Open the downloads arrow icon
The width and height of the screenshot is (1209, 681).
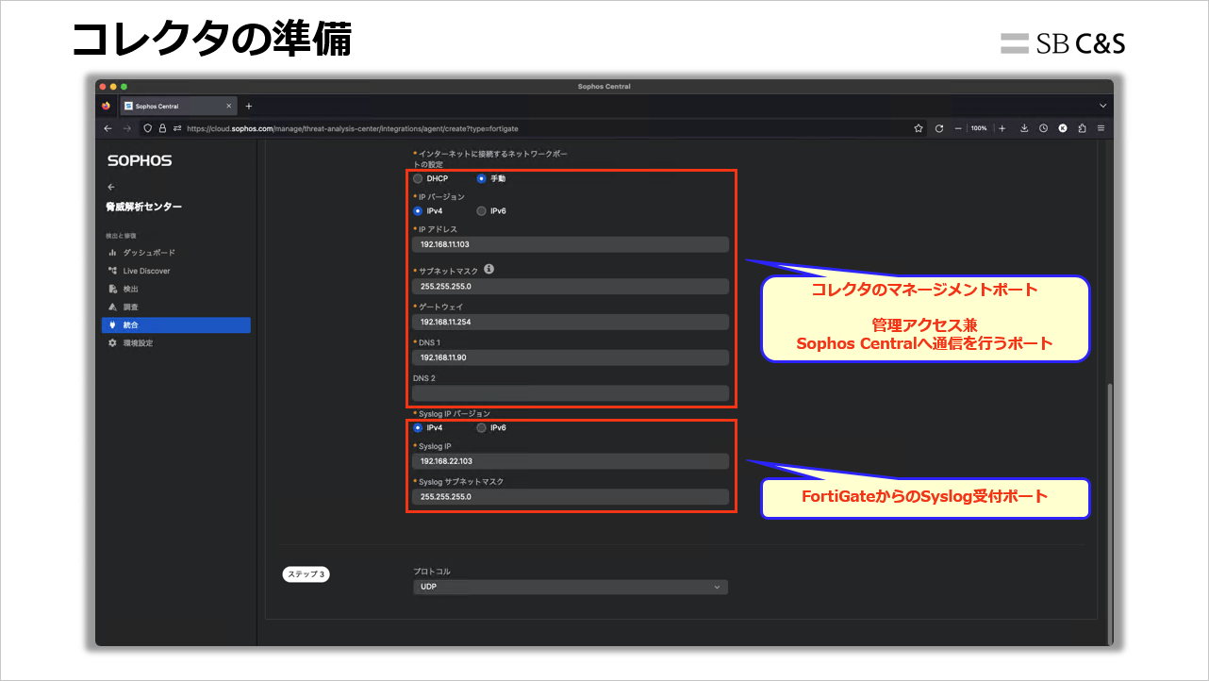pyautogui.click(x=1024, y=128)
